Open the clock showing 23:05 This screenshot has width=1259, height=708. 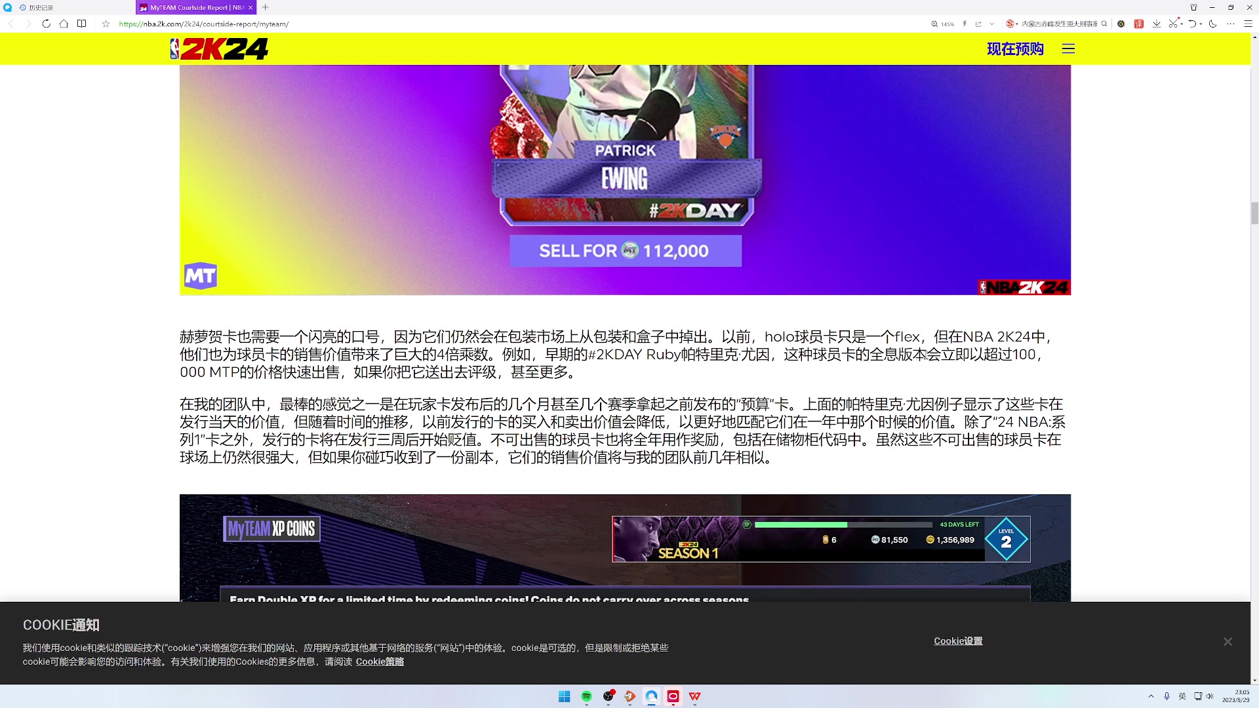click(1235, 696)
